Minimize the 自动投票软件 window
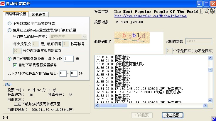Screen dimensions: 216x121 [x=200, y=4]
